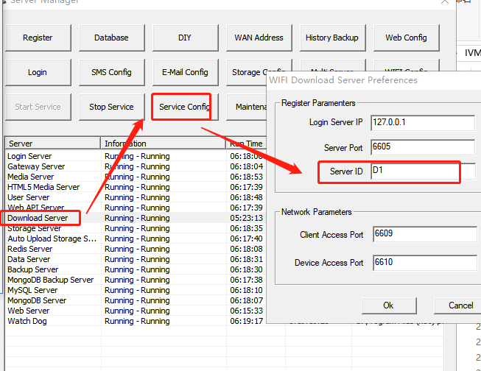Click the Maintenance button
481x371 pixels.
(247, 107)
